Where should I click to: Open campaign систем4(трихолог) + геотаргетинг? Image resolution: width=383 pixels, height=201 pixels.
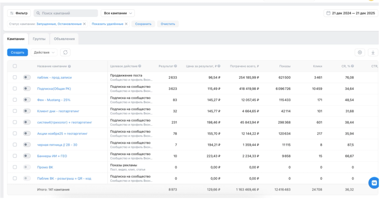64,122
